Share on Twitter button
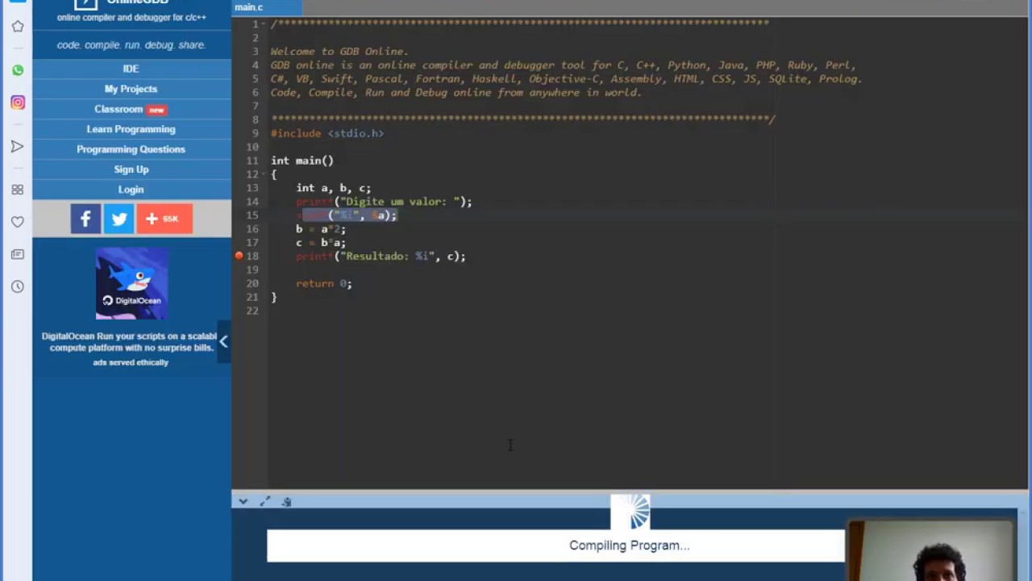The width and height of the screenshot is (1032, 581). click(119, 219)
